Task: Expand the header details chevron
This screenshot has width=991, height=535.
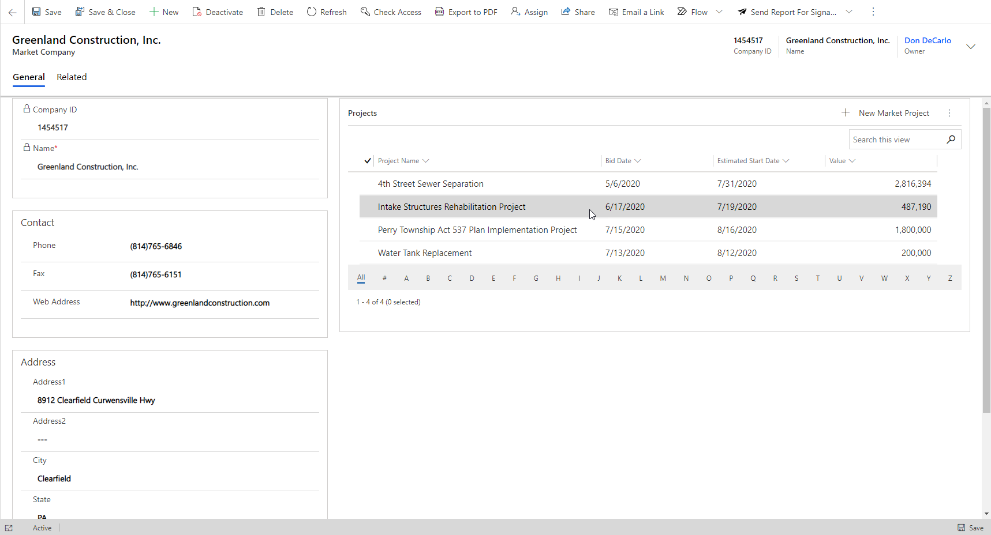Action: (971, 47)
